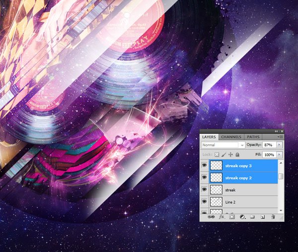This screenshot has height=252, width=298.
Task: Create a new layer icon
Action: click(x=263, y=217)
